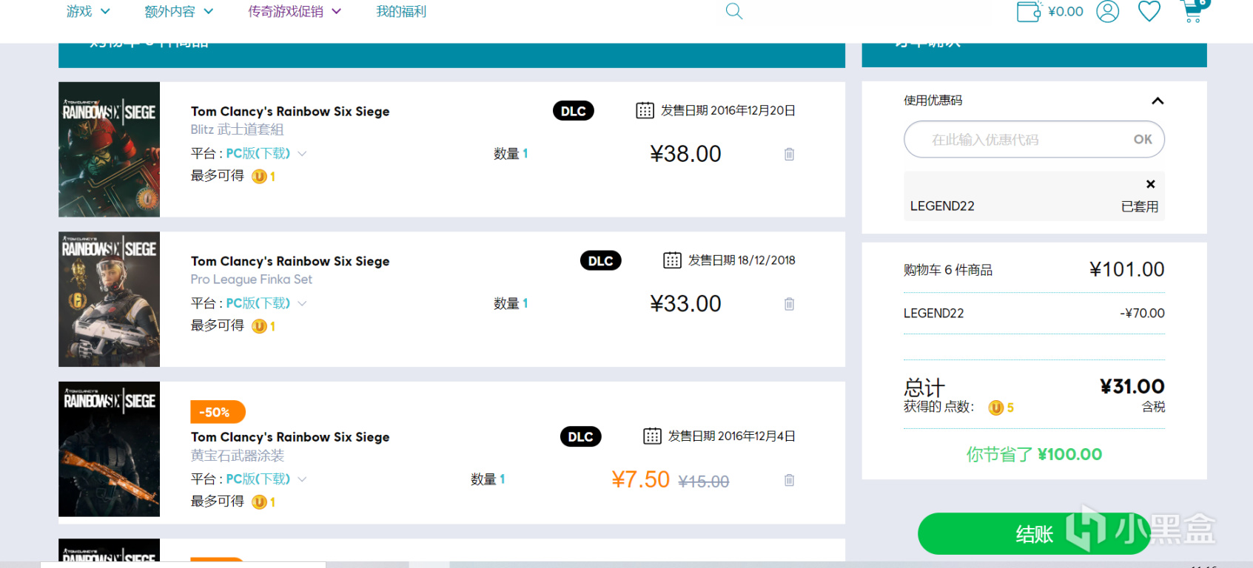1253x568 pixels.
Task: Apply promo code with OK button
Action: (1143, 140)
